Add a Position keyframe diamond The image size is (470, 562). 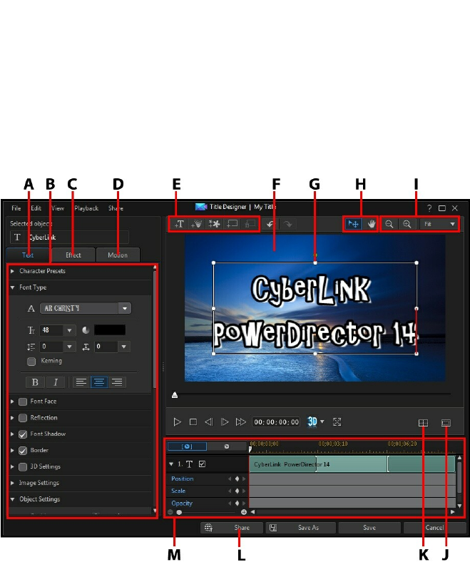[x=237, y=479]
